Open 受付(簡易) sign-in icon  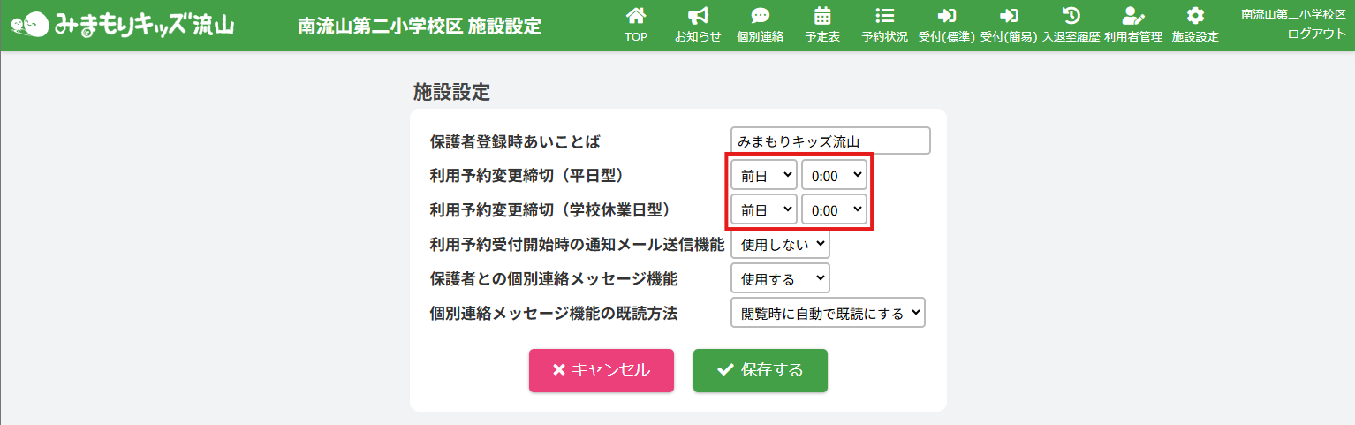[x=1008, y=16]
